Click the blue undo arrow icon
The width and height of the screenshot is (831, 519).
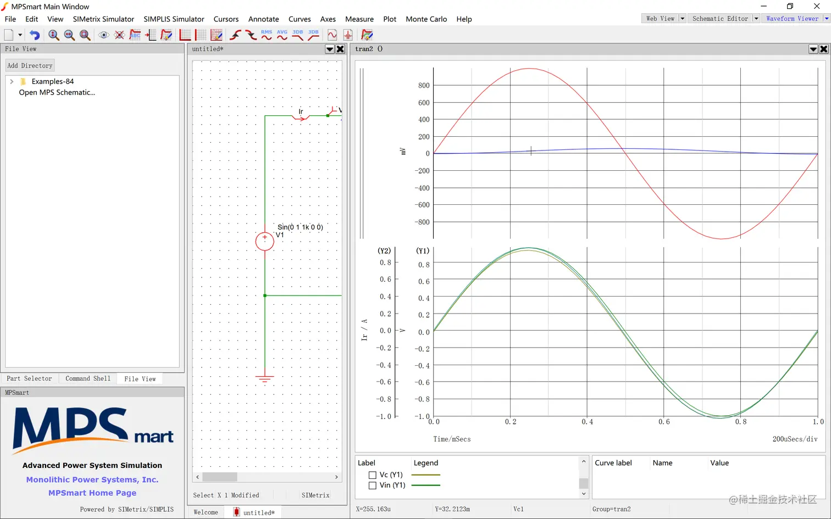(x=35, y=35)
